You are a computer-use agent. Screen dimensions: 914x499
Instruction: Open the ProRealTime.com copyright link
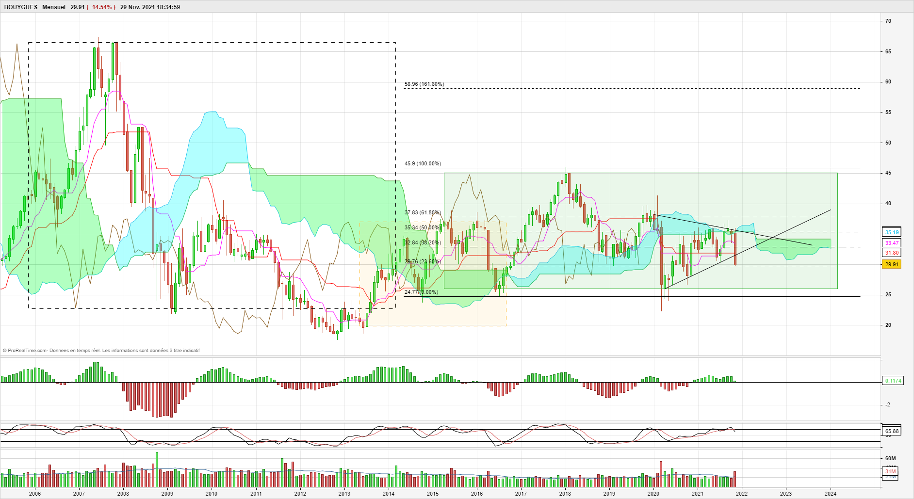(25, 350)
